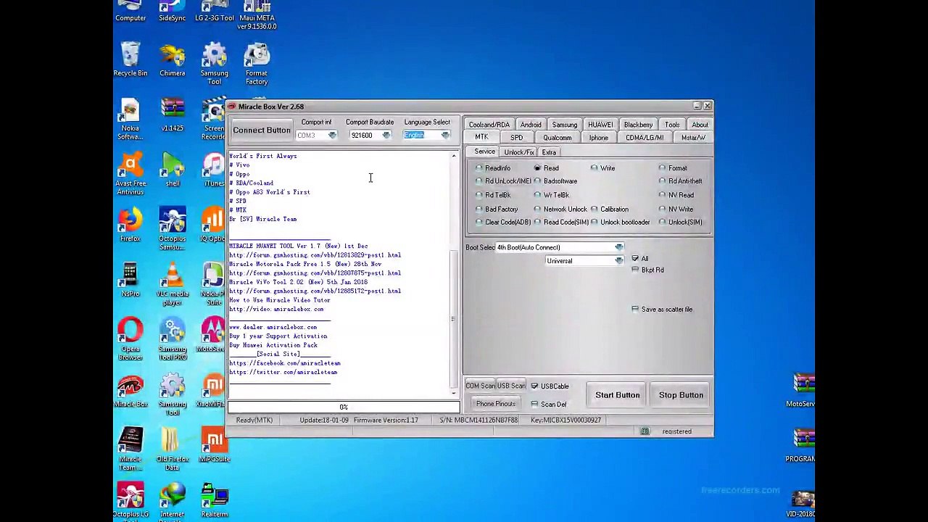Open the Universal model dropdown
The height and width of the screenshot is (522, 928).
pyautogui.click(x=619, y=261)
